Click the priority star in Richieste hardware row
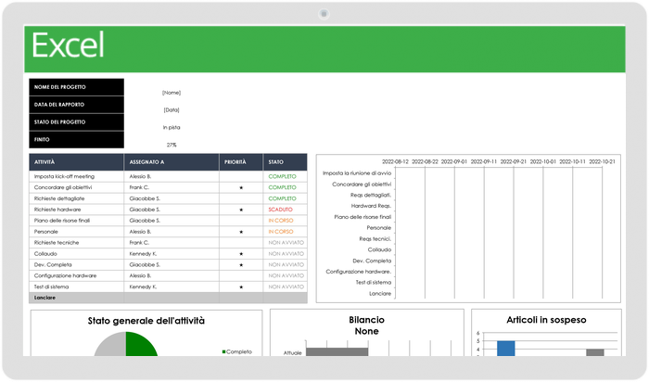 [x=241, y=210]
